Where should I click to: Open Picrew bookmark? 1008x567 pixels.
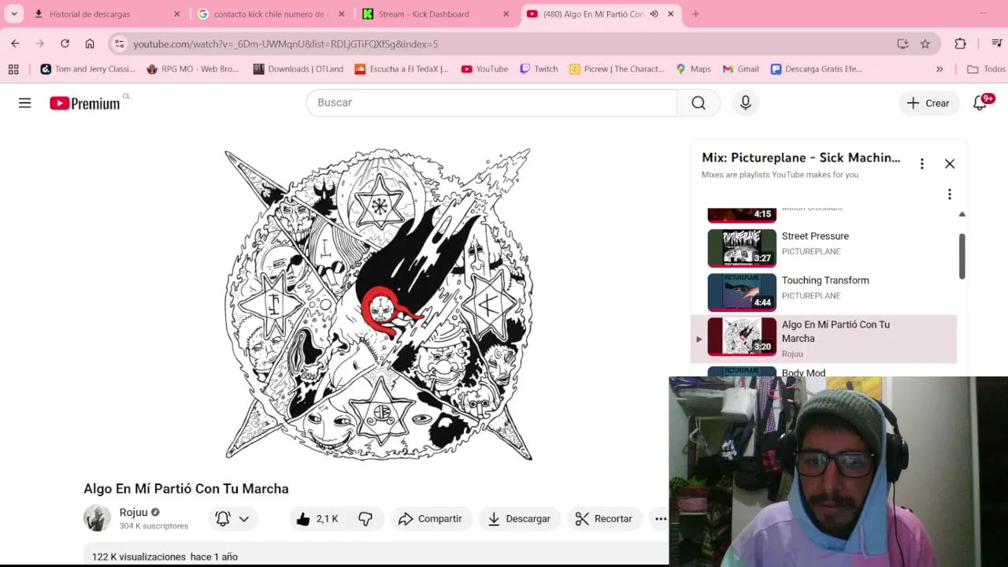[x=617, y=69]
